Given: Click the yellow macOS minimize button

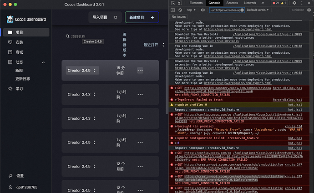Looking at the screenshot, I should pyautogui.click(x=10, y=5).
